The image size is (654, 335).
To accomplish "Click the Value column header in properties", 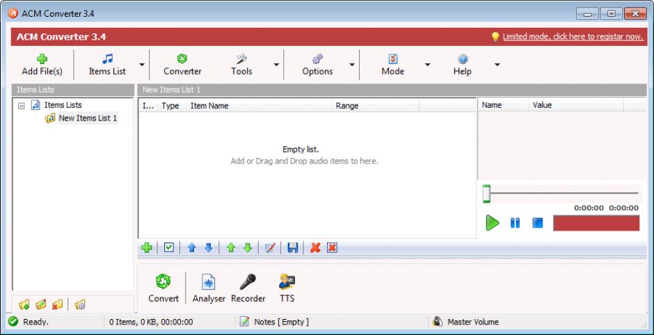I will tap(576, 105).
